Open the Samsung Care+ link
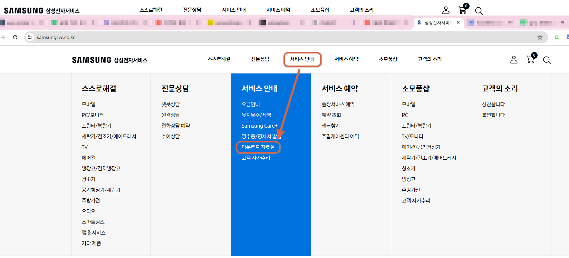This screenshot has width=569, height=258. coord(259,126)
